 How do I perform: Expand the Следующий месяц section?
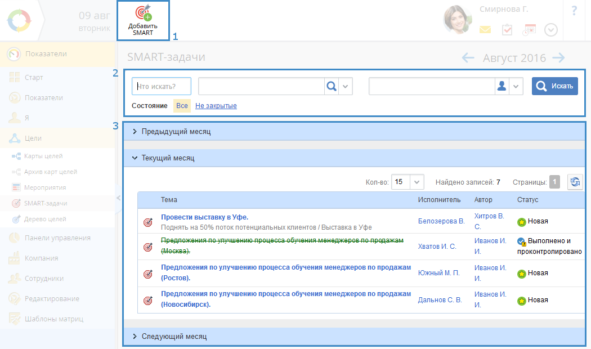pos(174,337)
